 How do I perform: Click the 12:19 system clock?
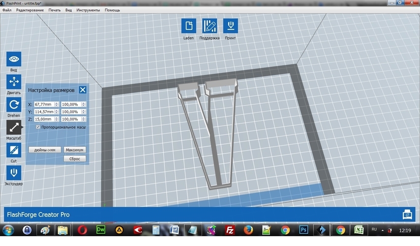(x=405, y=230)
